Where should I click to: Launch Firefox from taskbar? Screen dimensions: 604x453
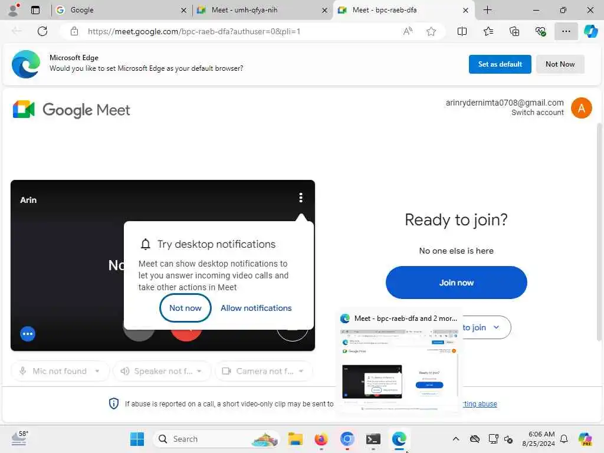pyautogui.click(x=321, y=439)
